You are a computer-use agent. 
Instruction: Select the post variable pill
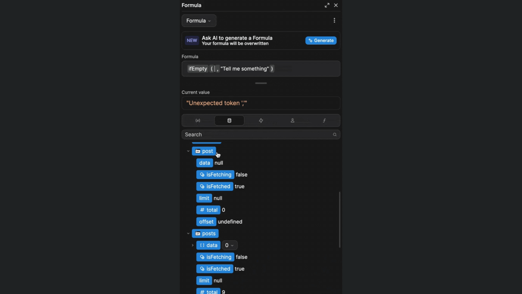(204, 151)
